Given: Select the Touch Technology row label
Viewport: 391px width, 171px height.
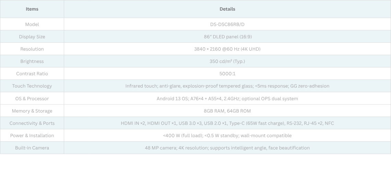Looking at the screenshot, I should click(32, 86).
